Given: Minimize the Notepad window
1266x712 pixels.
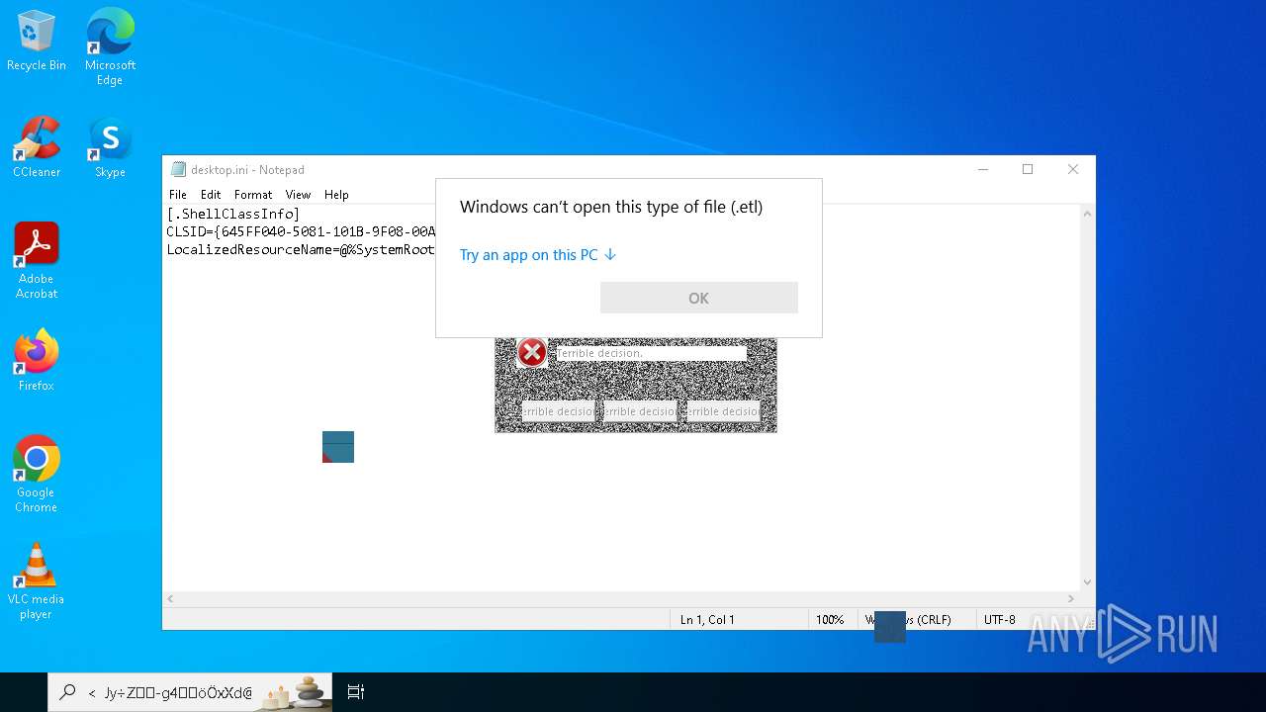Looking at the screenshot, I should pyautogui.click(x=983, y=170).
